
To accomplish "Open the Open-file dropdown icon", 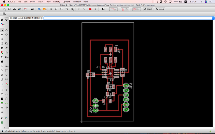I will pos(5,9).
